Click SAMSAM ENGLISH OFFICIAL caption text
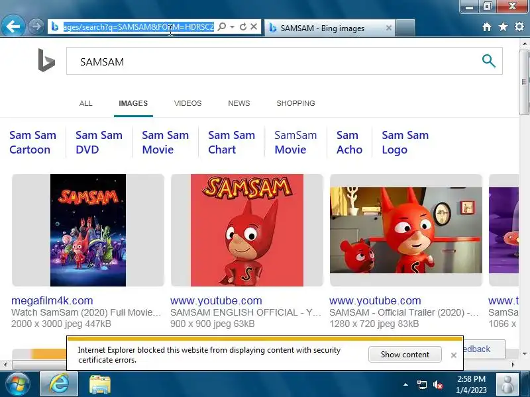This screenshot has width=530, height=397. (245, 312)
